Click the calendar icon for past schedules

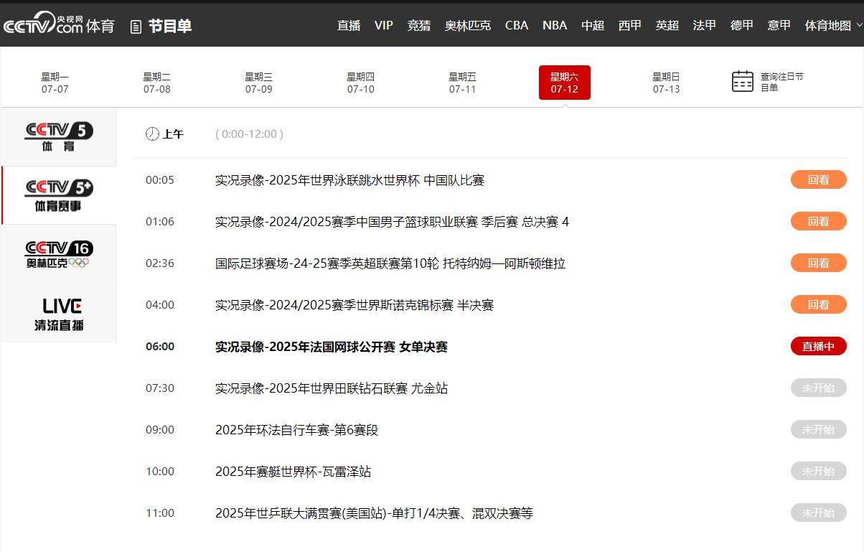tap(742, 82)
